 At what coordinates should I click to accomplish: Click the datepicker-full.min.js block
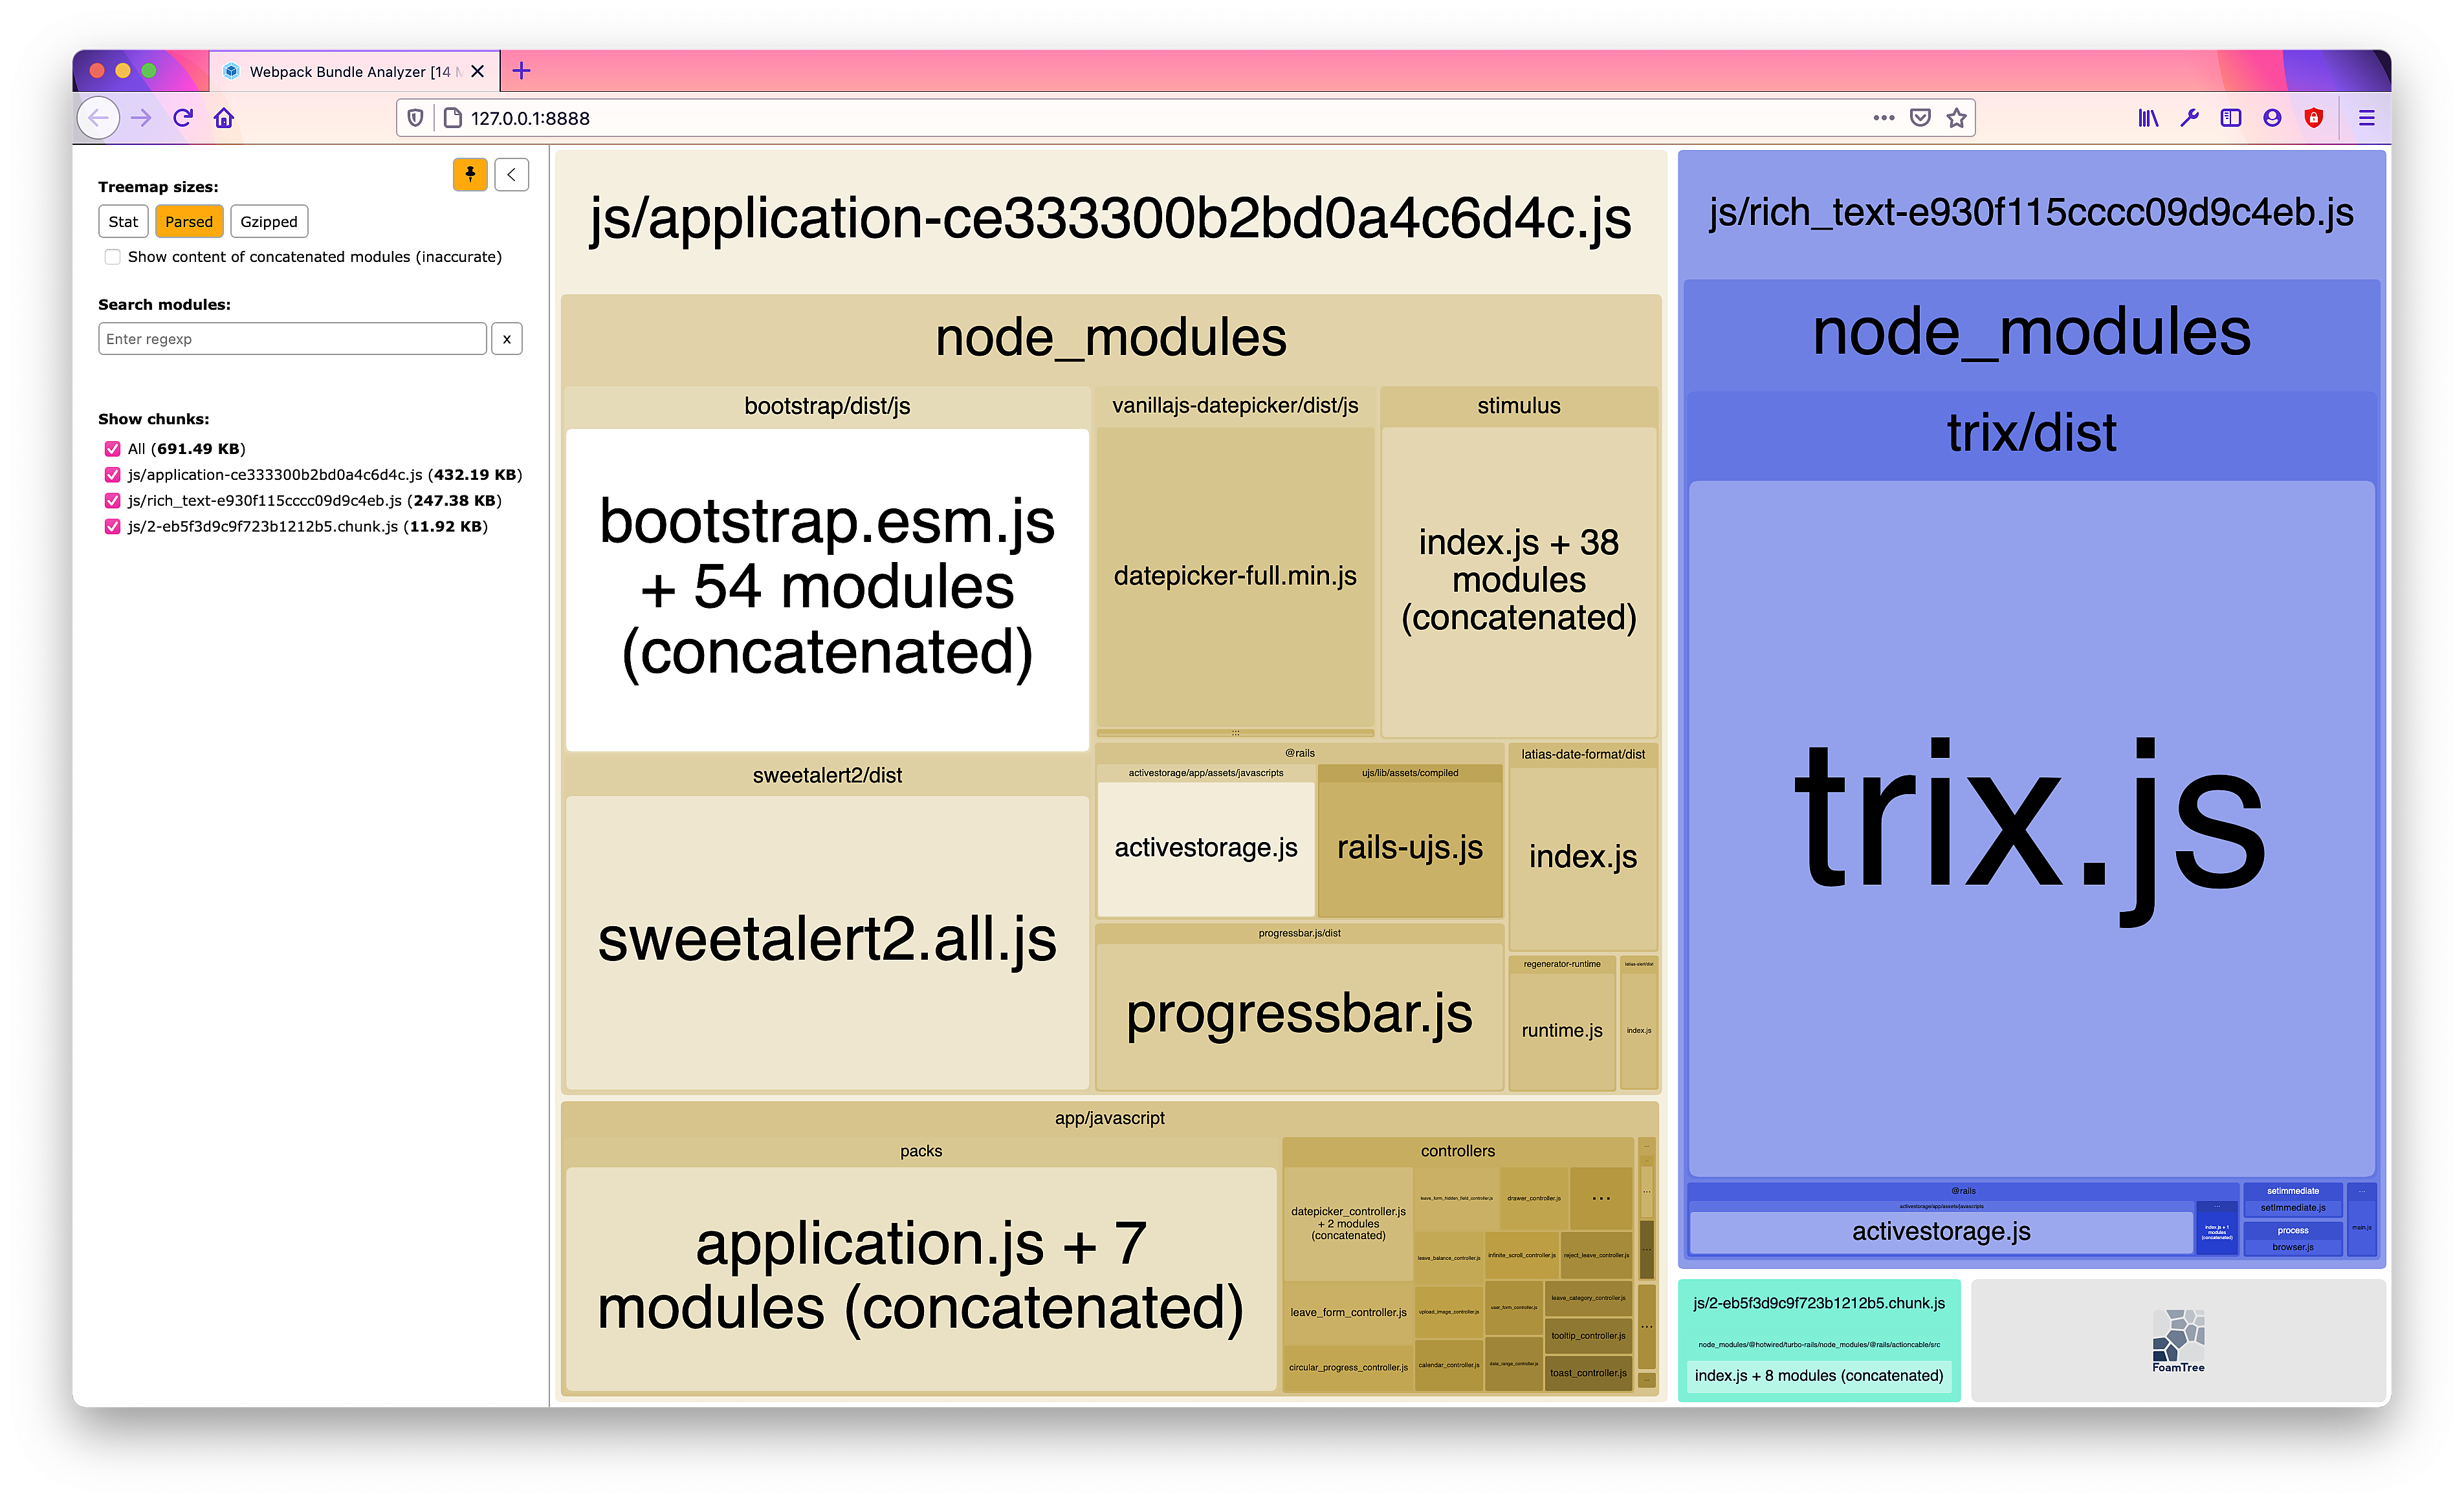(x=1235, y=577)
